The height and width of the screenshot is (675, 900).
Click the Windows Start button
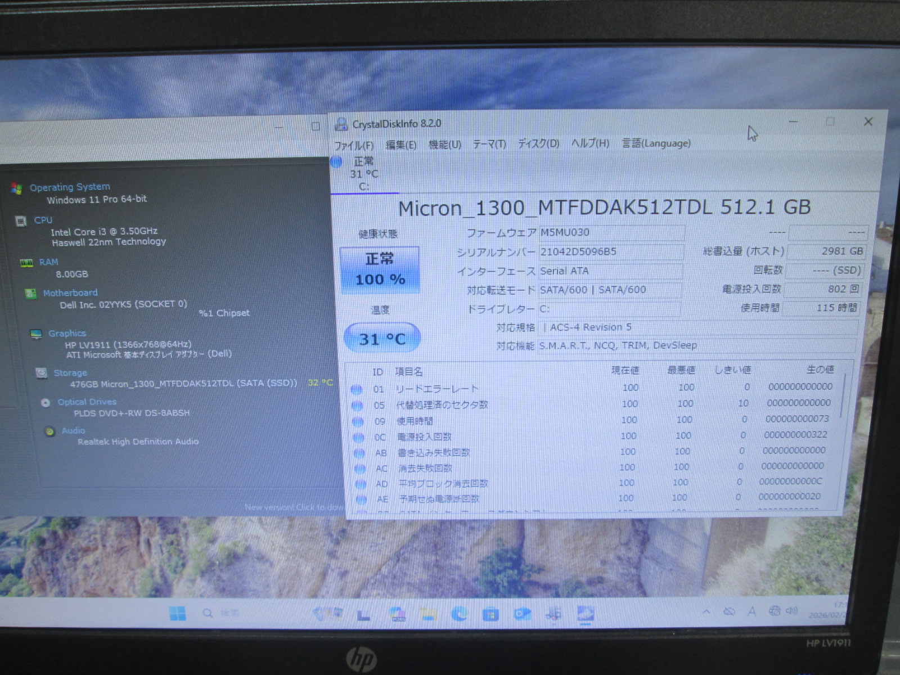click(178, 613)
